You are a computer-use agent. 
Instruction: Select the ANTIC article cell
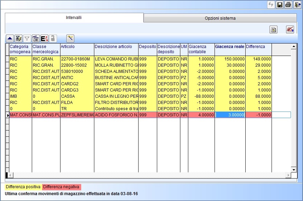click(x=77, y=78)
